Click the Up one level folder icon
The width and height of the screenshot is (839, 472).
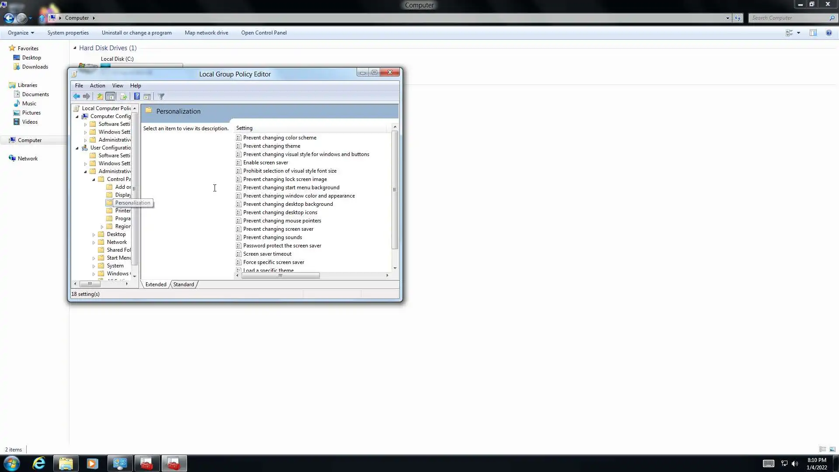pyautogui.click(x=100, y=97)
